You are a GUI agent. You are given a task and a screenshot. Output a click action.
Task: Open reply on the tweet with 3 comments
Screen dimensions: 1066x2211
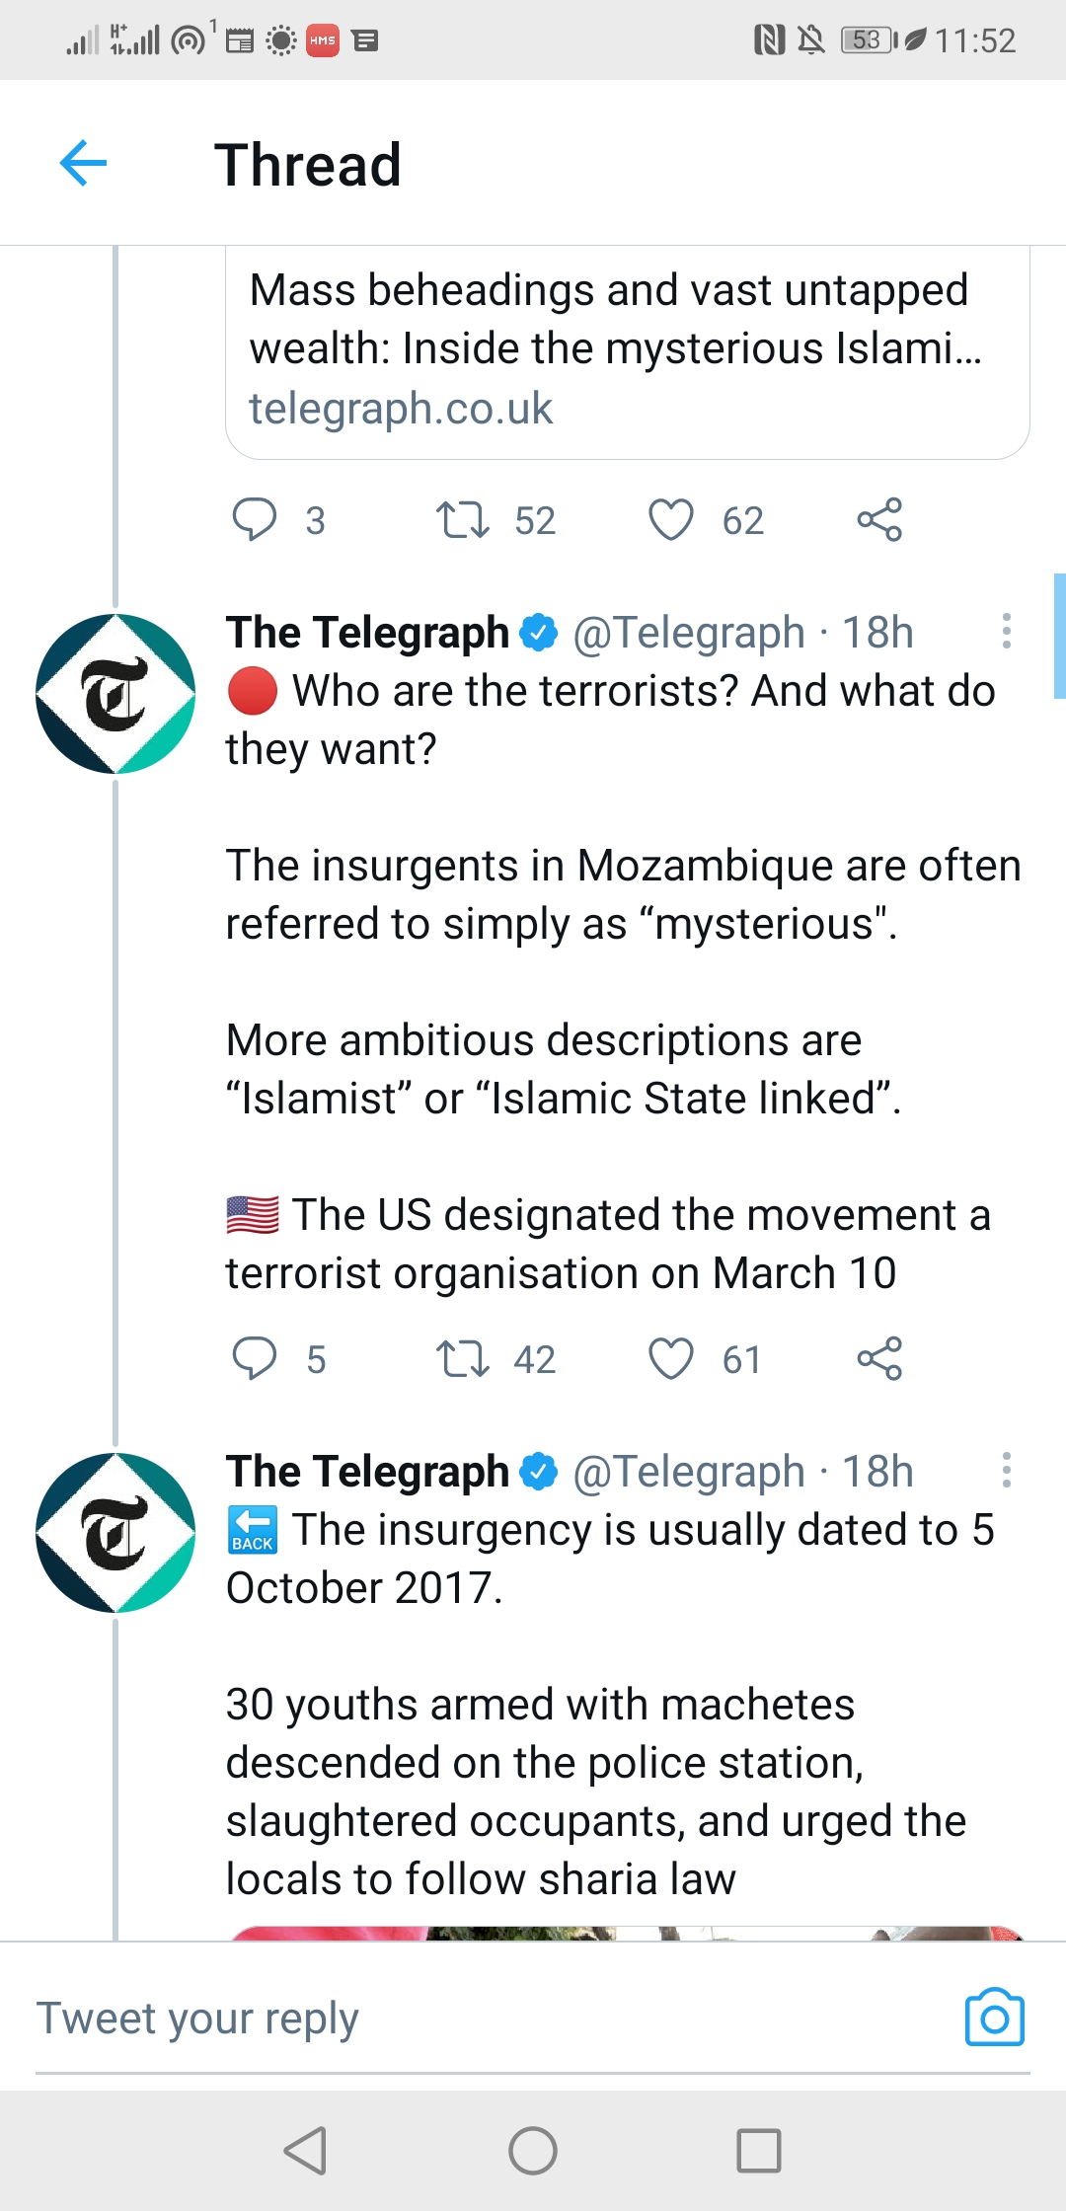point(255,519)
